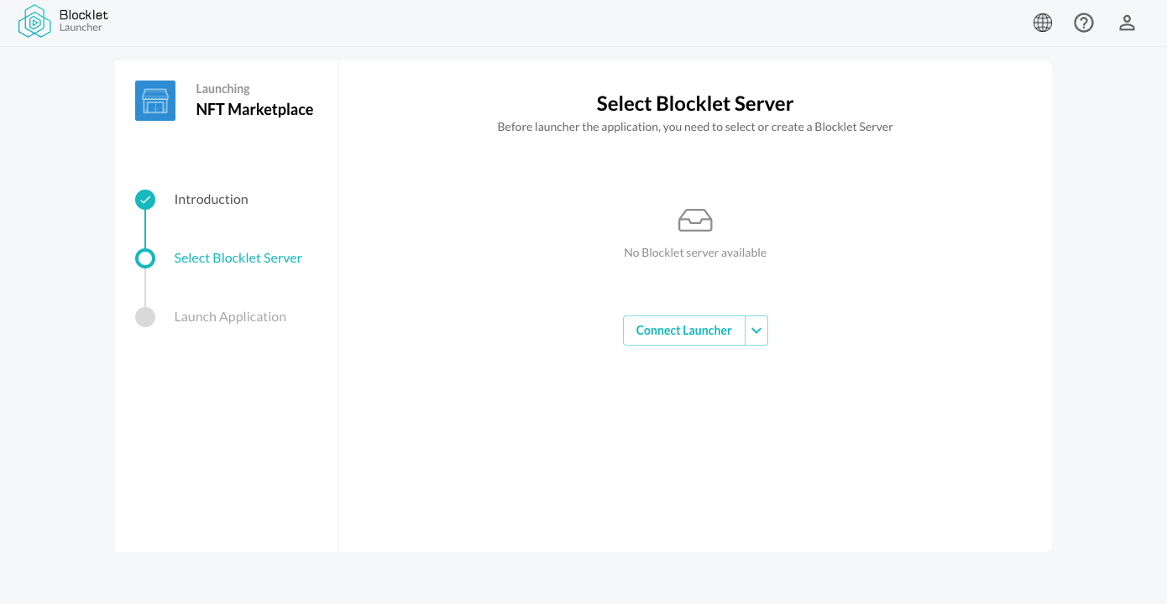Click the Launch Application step label
Viewport: 1167px width, 604px height.
tap(230, 317)
